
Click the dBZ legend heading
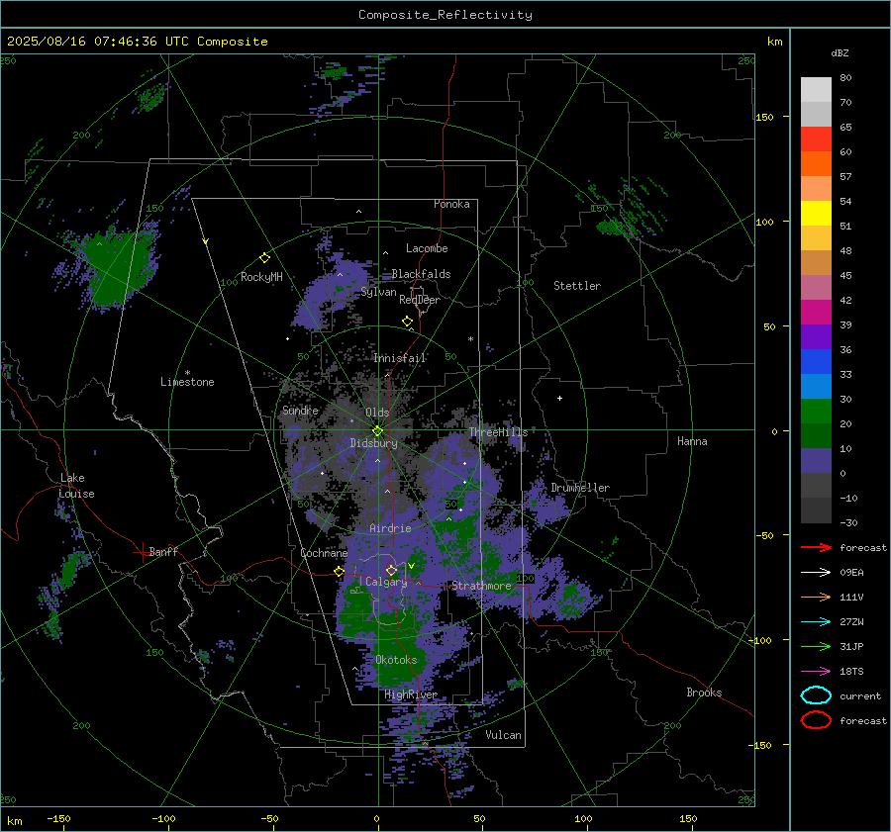coord(840,53)
